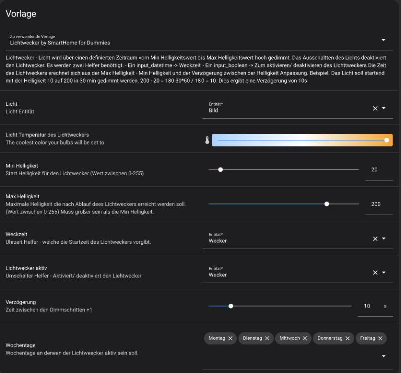Click the Min Helligkeit slider handle
The height and width of the screenshot is (373, 401).
[x=220, y=170]
